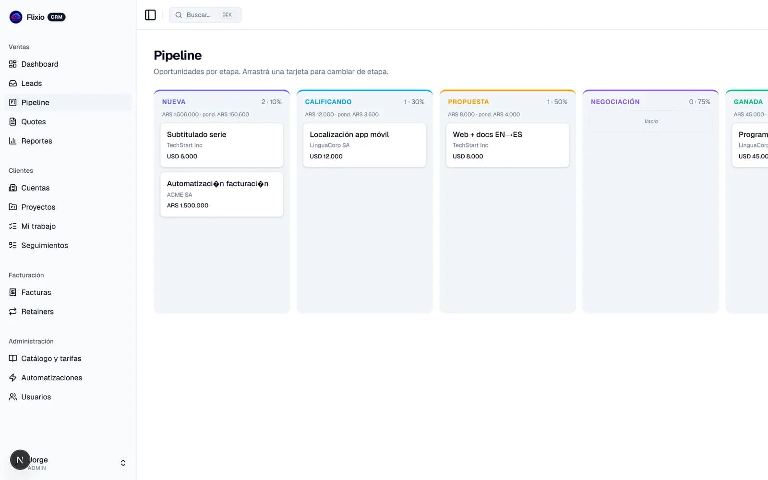Open the Web + docs EN→ES card
This screenshot has height=480, width=768.
click(x=507, y=145)
